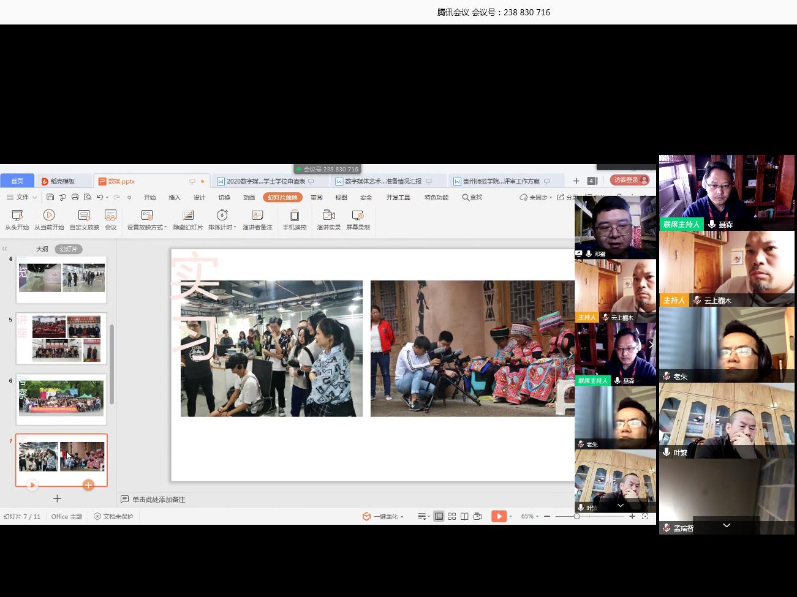This screenshot has width=797, height=597.
Task: Switch to 数字媒体艺术...准备情况汇报 document tab
Action: 383,181
